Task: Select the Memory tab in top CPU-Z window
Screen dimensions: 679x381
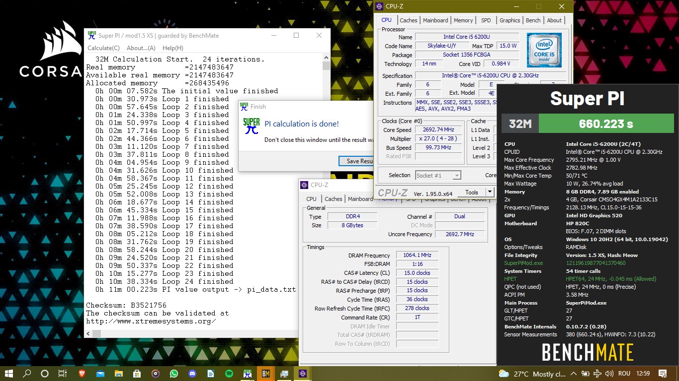Action: pyautogui.click(x=463, y=20)
